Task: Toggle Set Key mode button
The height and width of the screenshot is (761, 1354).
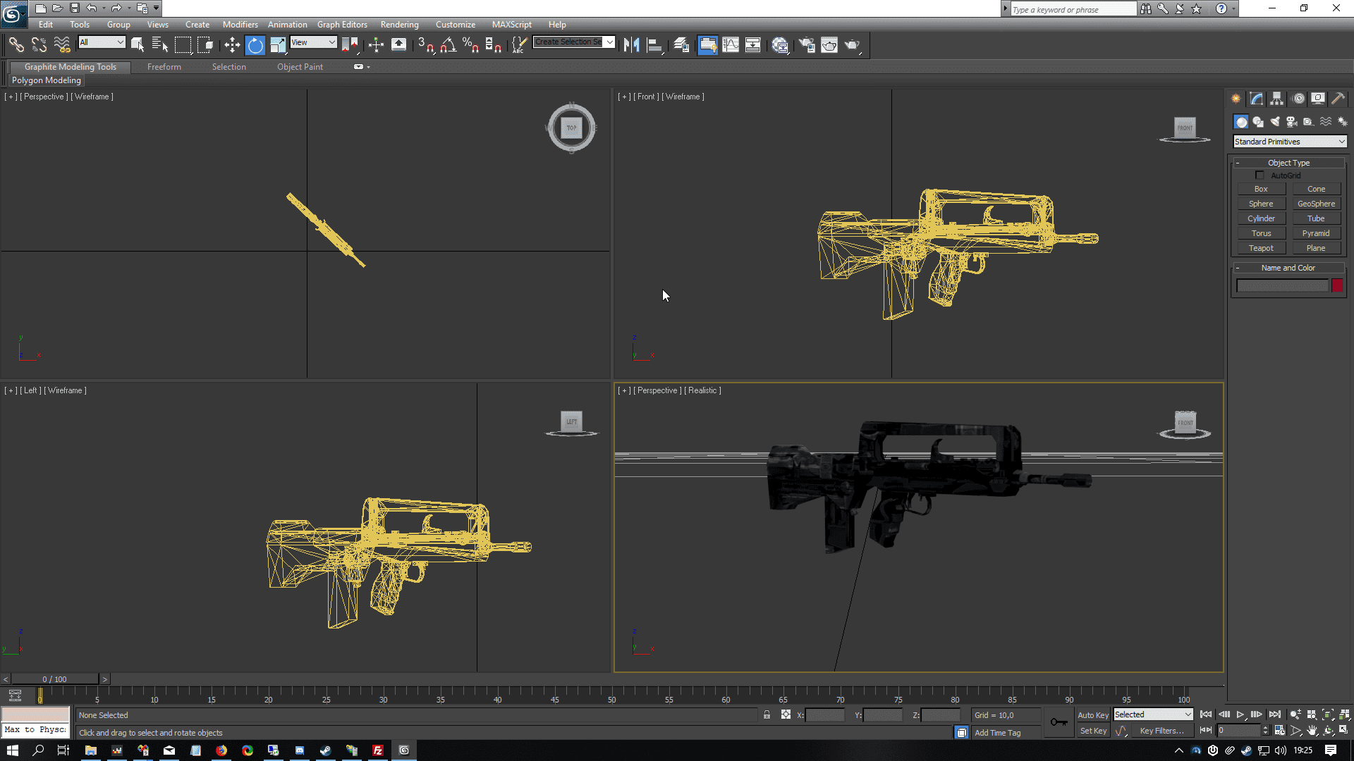Action: click(x=1094, y=730)
